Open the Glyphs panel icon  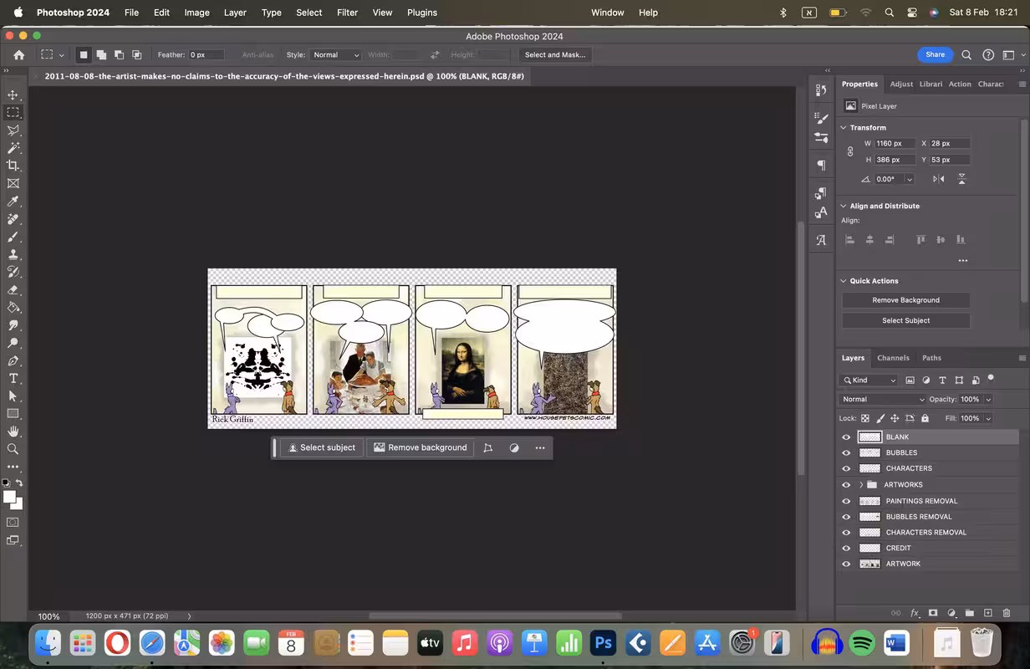click(821, 241)
